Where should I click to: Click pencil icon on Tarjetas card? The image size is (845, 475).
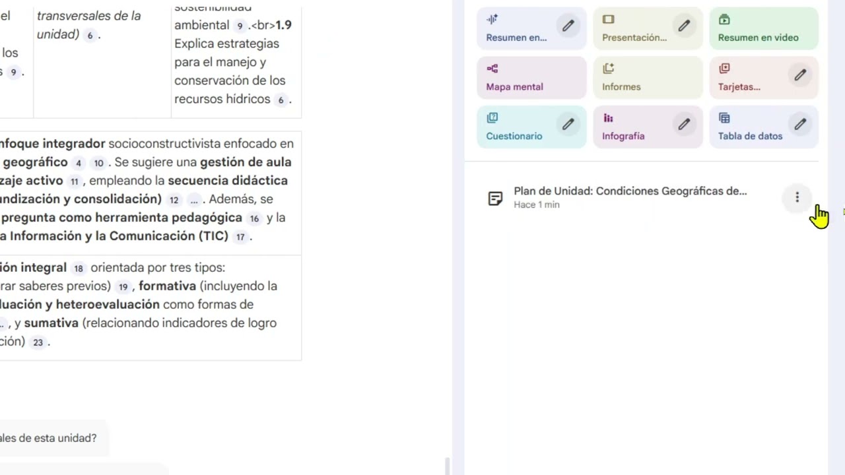800,75
